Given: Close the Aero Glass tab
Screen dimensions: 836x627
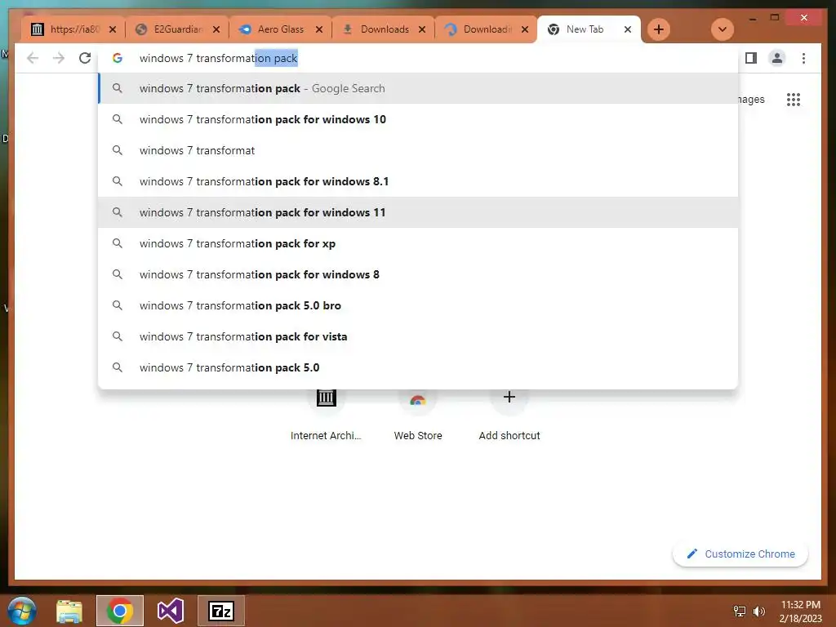Looking at the screenshot, I should 319,29.
